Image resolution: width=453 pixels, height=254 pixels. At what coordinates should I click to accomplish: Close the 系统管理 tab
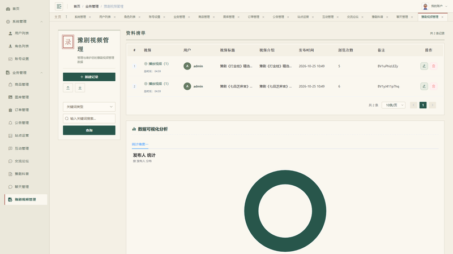point(90,17)
